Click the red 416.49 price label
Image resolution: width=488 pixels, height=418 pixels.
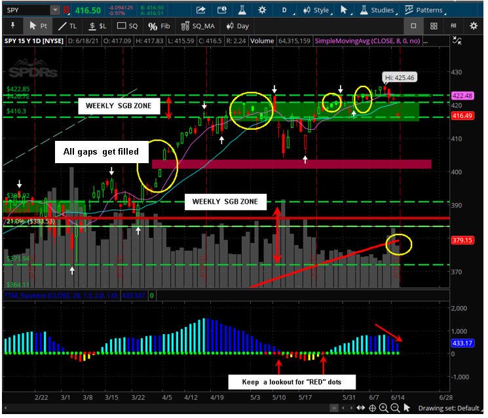coord(462,116)
